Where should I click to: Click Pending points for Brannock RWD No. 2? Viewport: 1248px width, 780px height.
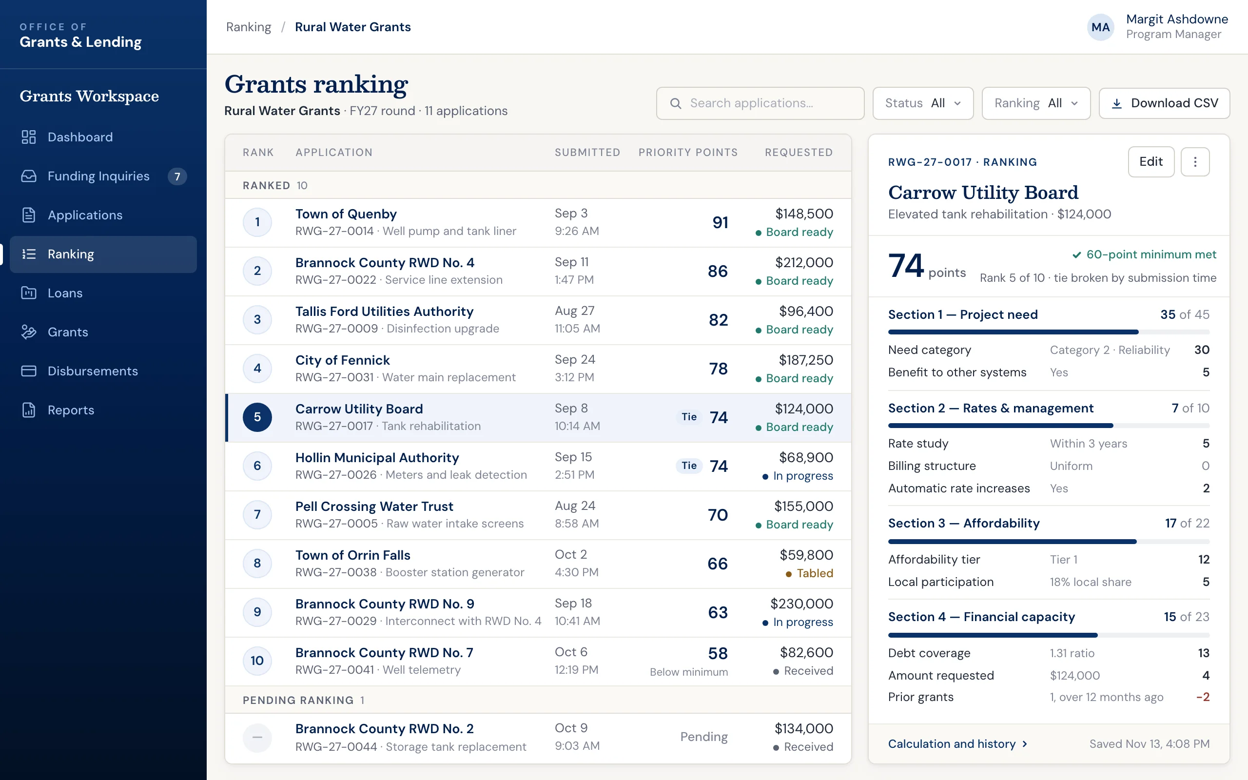[x=703, y=737]
